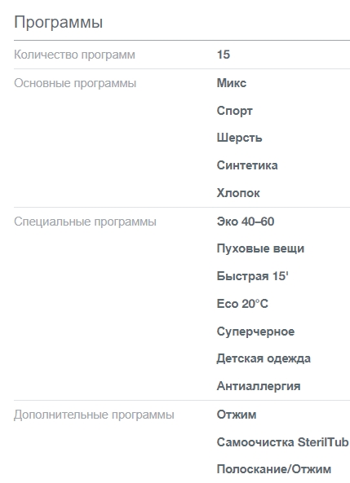Click the Дополнительные программы row label

pos(94,415)
